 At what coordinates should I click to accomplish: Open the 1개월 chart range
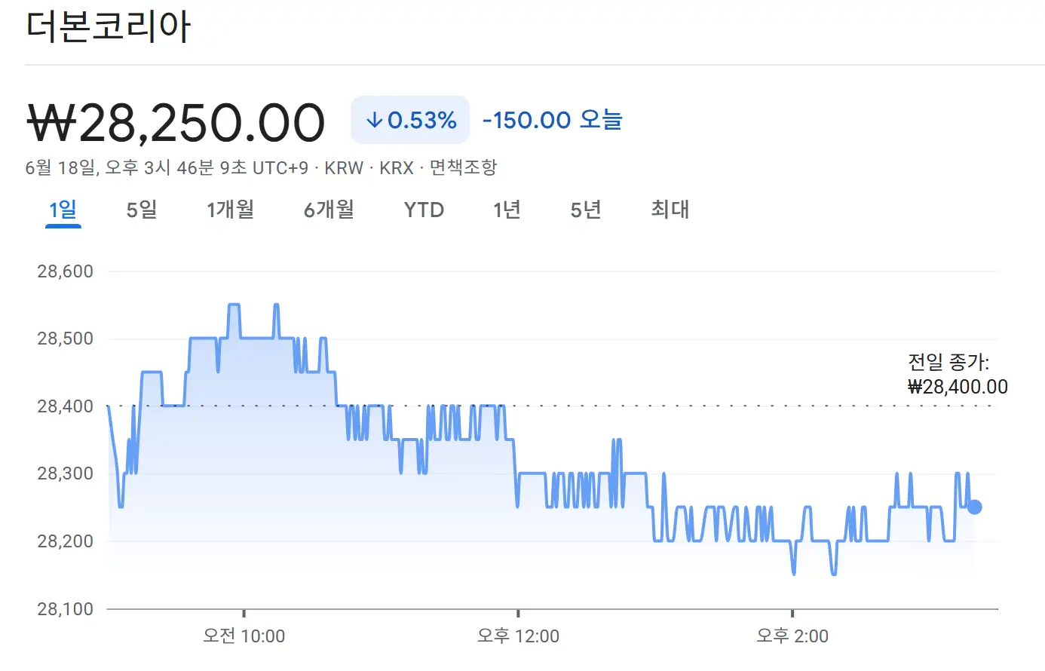click(231, 210)
